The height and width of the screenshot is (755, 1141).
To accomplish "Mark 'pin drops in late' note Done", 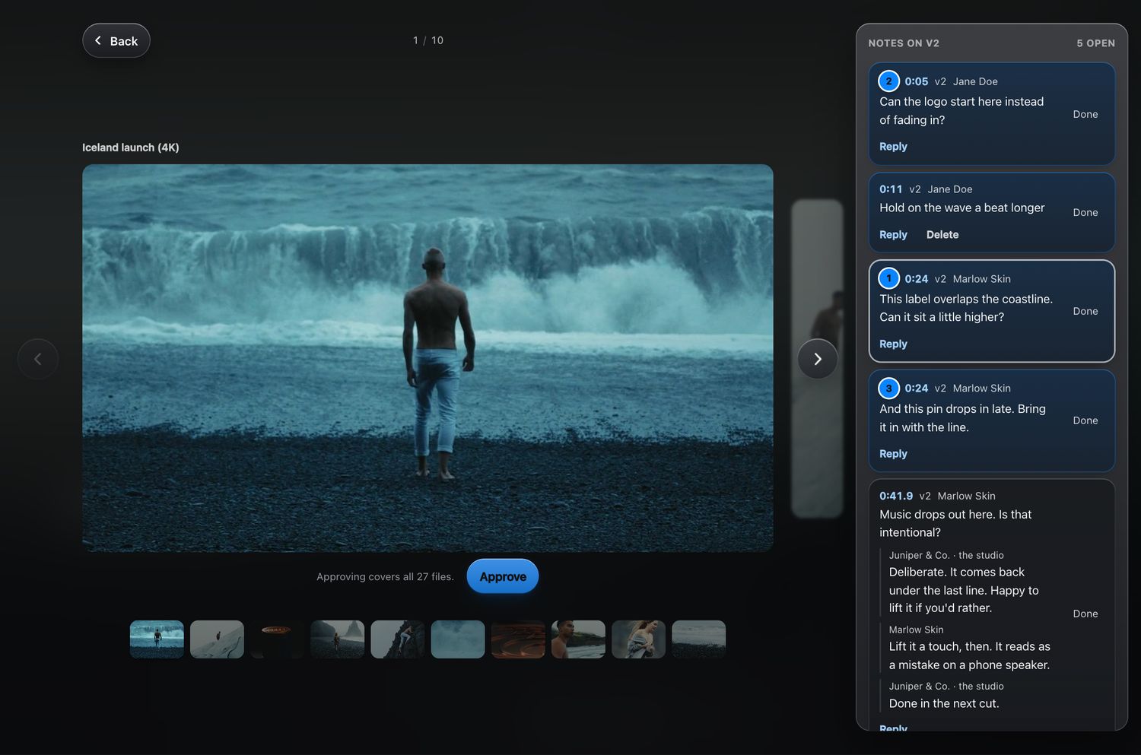I will coord(1085,420).
